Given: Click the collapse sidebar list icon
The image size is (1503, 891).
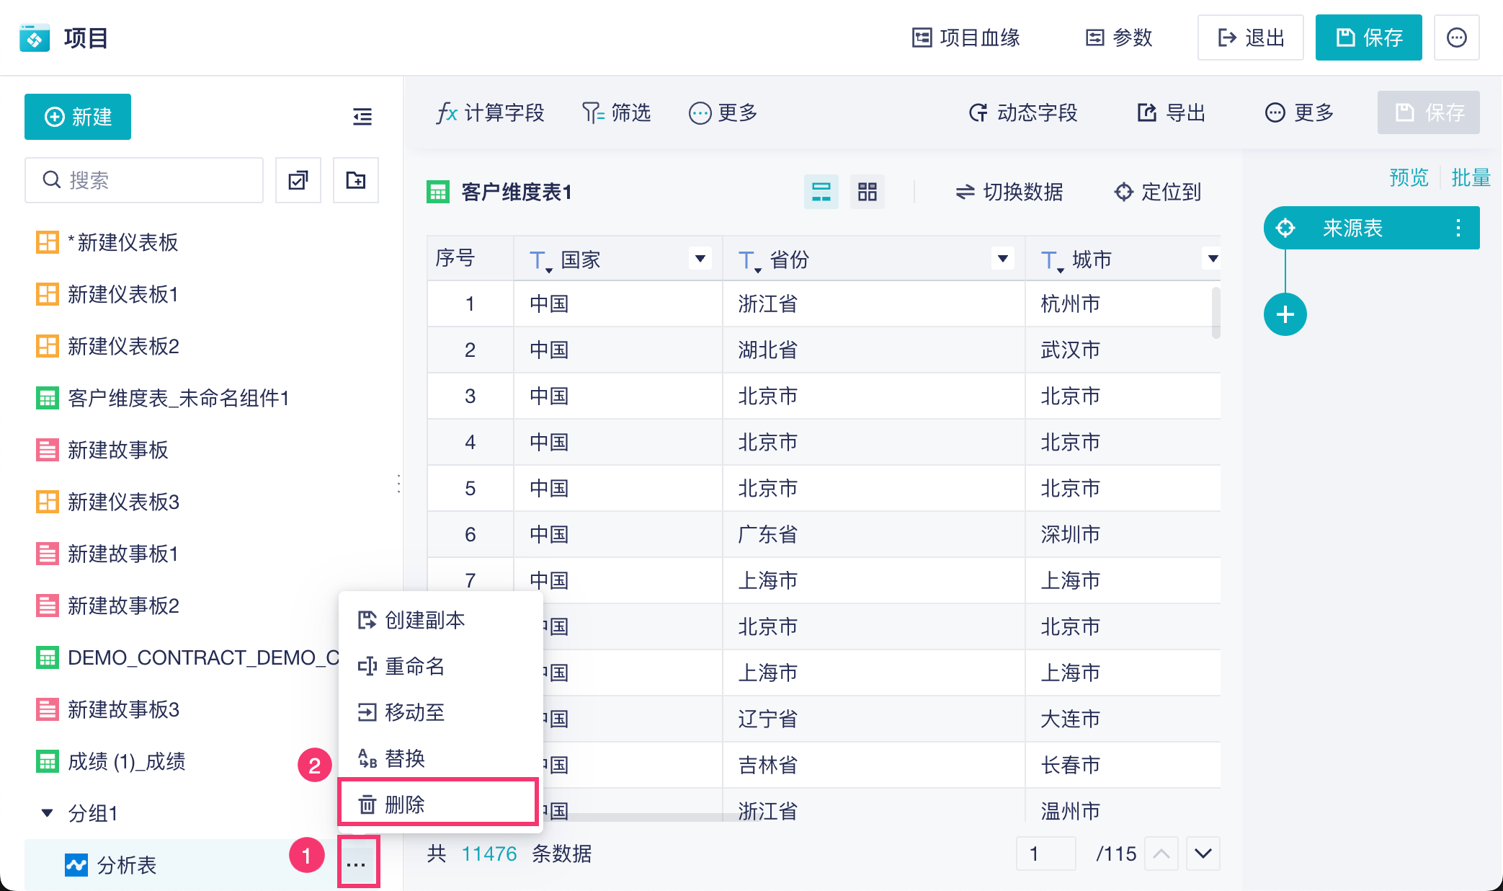Looking at the screenshot, I should [362, 117].
